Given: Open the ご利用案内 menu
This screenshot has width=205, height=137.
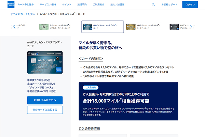Looking at the screenshot, I should 98,4.
